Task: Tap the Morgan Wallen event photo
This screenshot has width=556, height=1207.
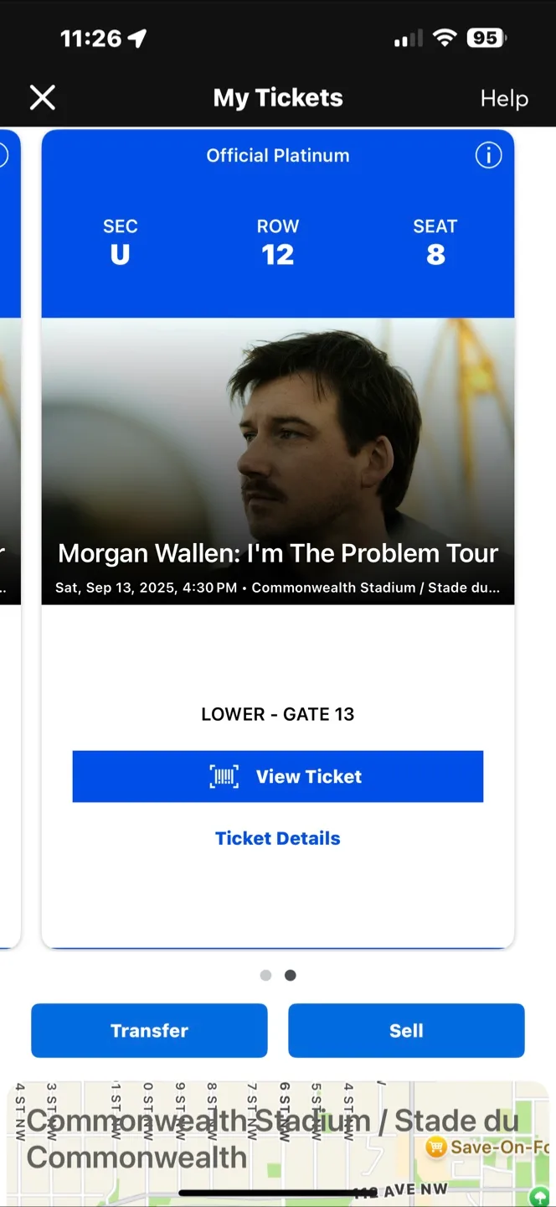Action: pos(278,461)
